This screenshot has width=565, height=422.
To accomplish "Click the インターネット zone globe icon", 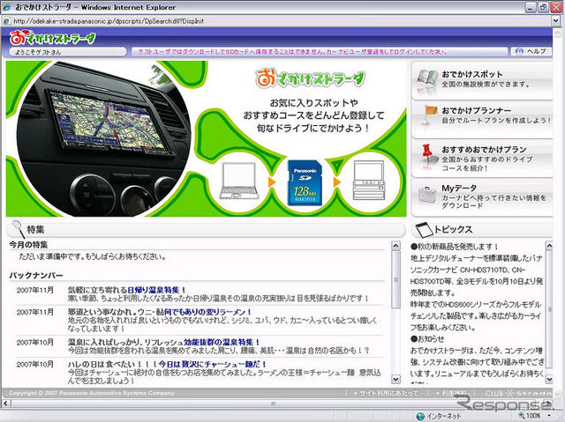I will [x=420, y=416].
